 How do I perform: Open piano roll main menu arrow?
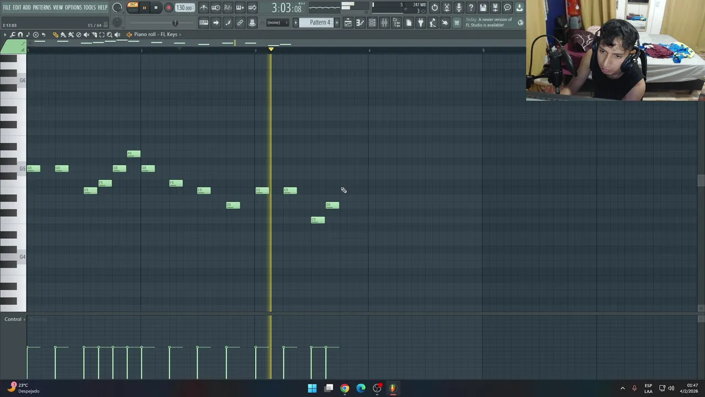(x=5, y=34)
